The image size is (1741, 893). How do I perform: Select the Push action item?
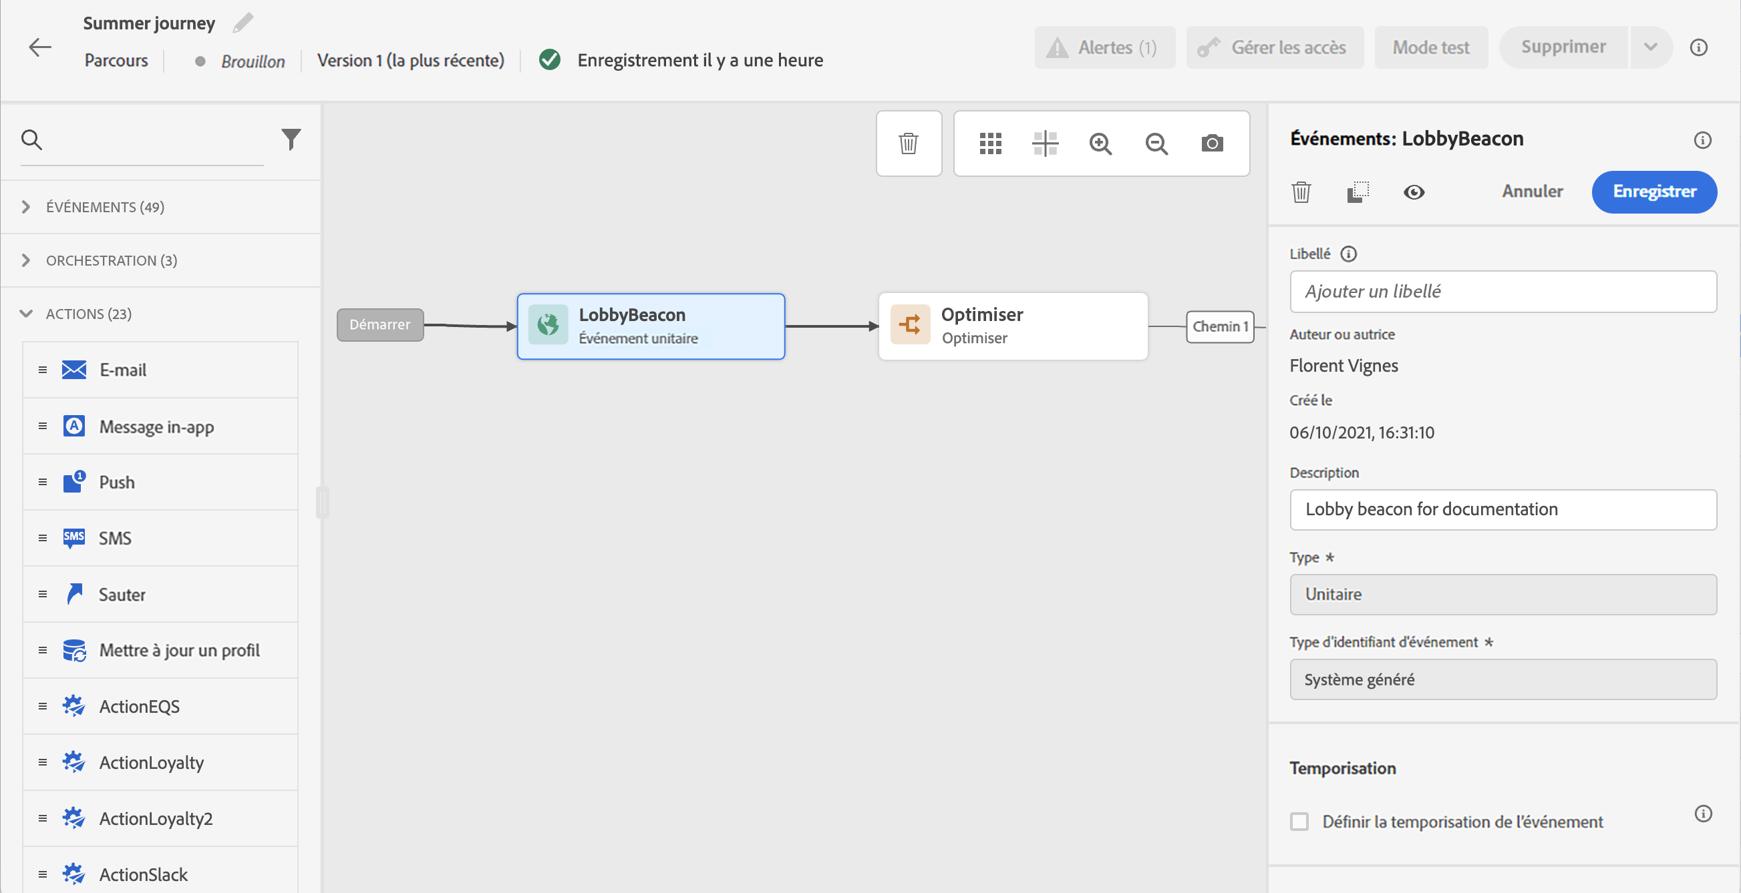pos(116,482)
